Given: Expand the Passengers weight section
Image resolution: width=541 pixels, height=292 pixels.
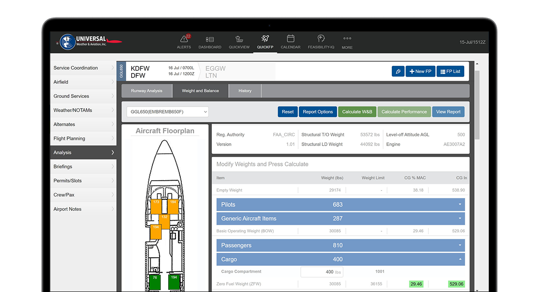Looking at the screenshot, I should pos(340,246).
